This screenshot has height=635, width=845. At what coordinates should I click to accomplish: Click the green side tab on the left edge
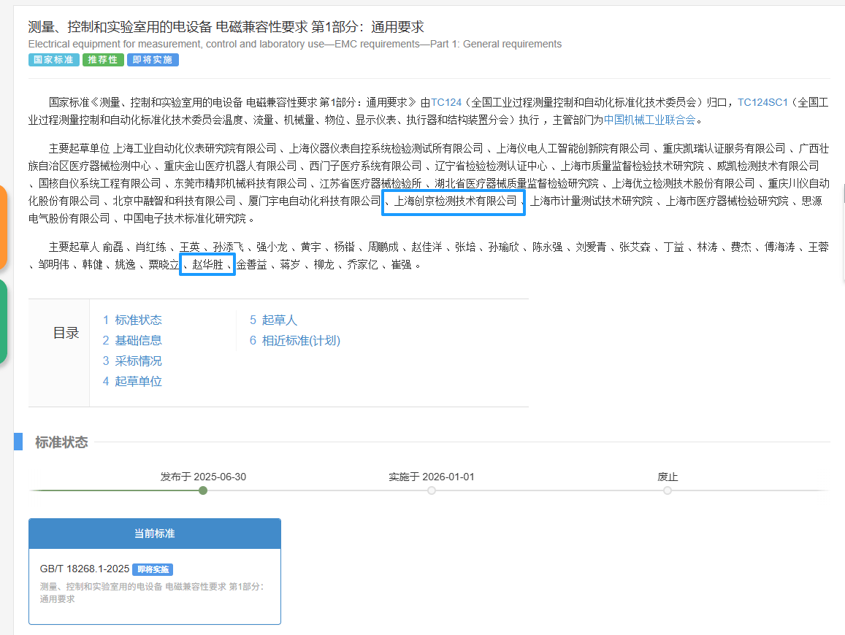pos(3,321)
